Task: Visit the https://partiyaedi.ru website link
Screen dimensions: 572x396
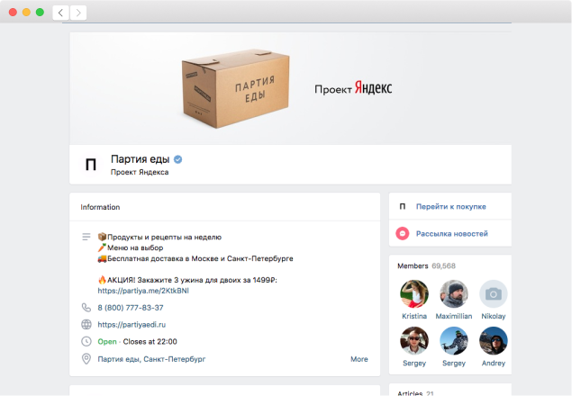Action: pyautogui.click(x=135, y=324)
